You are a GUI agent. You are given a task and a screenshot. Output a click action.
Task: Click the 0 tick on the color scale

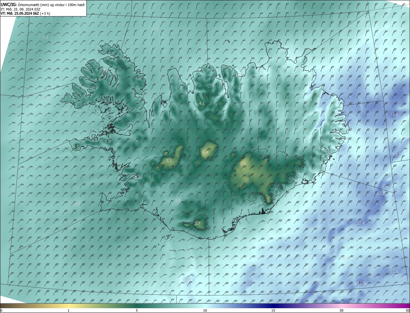click(1, 311)
